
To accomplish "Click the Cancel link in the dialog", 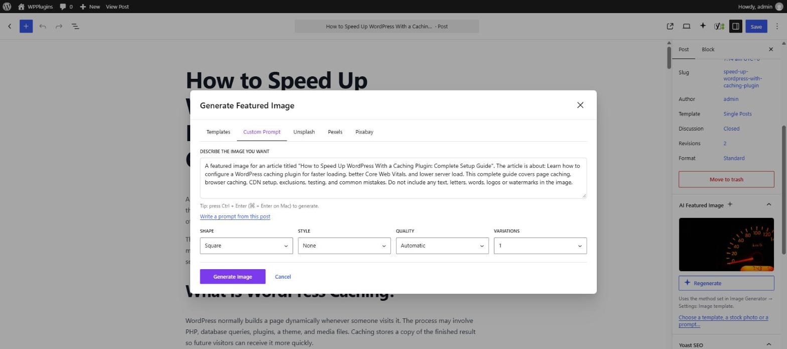I will click(283, 277).
